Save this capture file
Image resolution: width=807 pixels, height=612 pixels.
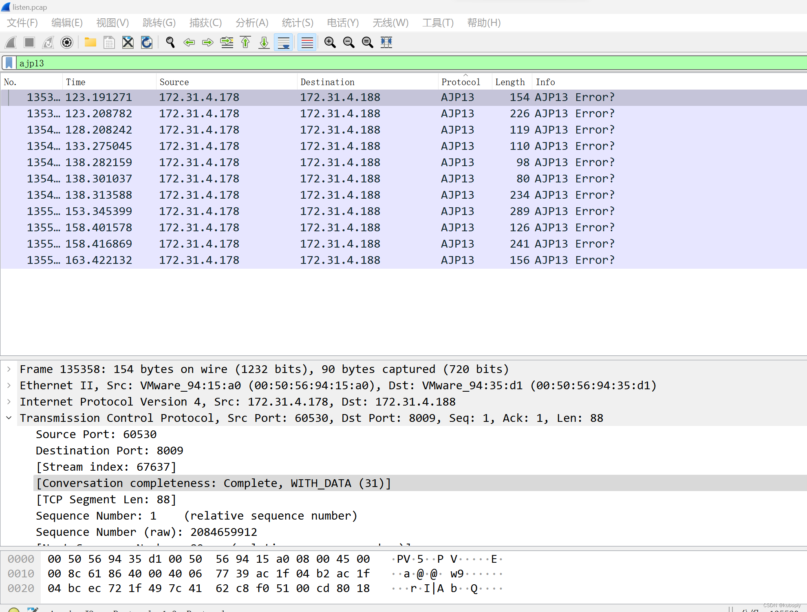109,42
